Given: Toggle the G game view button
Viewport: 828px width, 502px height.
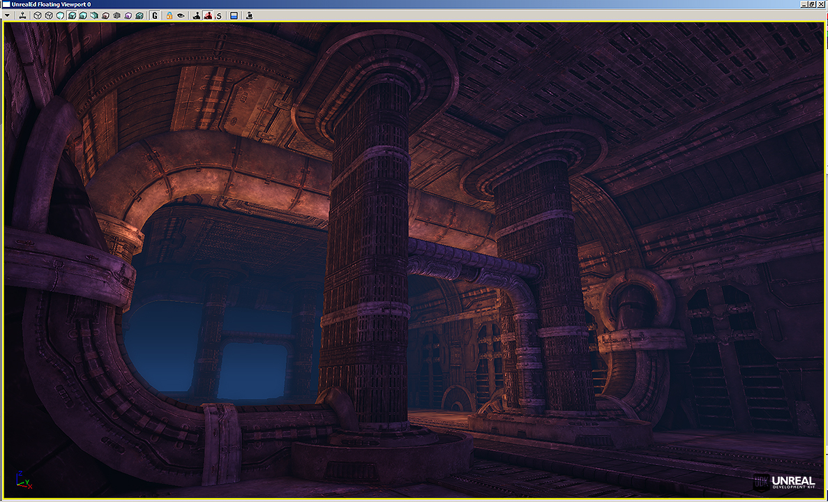Looking at the screenshot, I should 155,16.
